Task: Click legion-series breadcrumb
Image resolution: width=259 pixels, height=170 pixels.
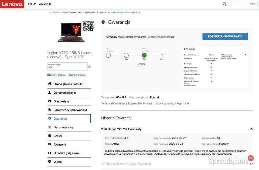Action: (90, 12)
